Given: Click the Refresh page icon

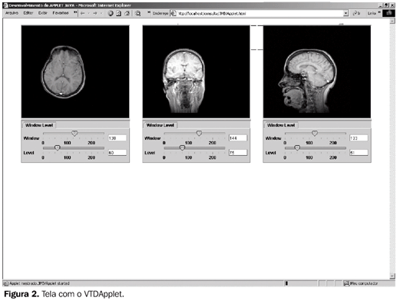Looking at the screenshot, I should click(x=119, y=13).
